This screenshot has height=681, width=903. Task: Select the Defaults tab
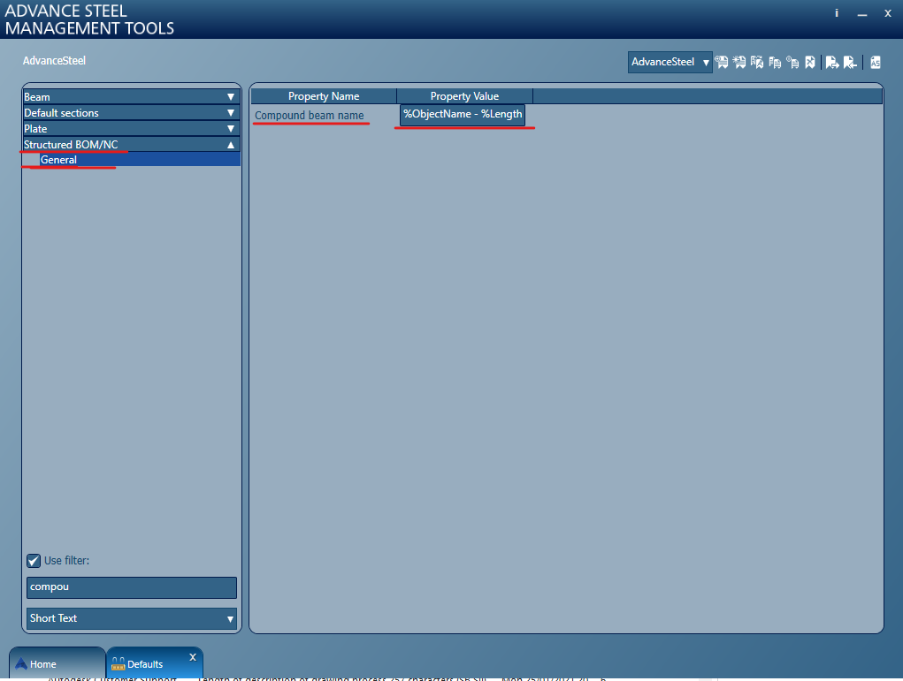click(x=149, y=663)
